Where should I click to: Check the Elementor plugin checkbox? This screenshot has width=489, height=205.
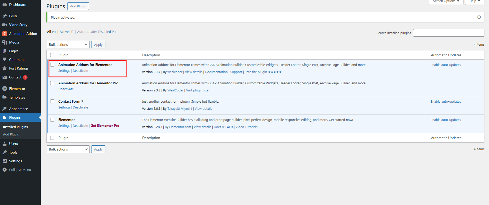pos(52,120)
